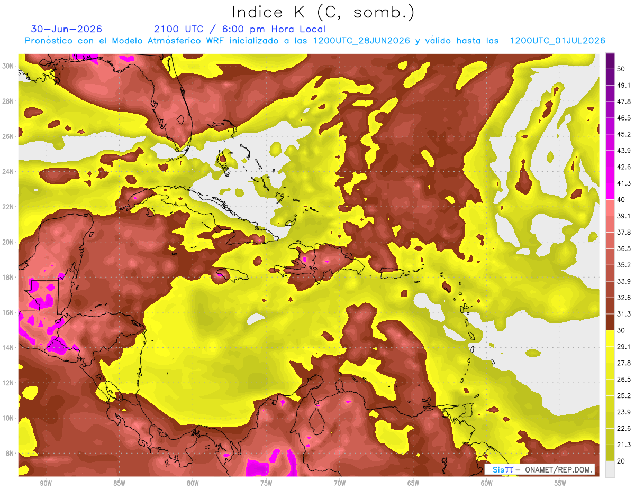The width and height of the screenshot is (635, 490).
Task: Click the map title "Indice K (C, somb.)"
Action: click(x=323, y=13)
